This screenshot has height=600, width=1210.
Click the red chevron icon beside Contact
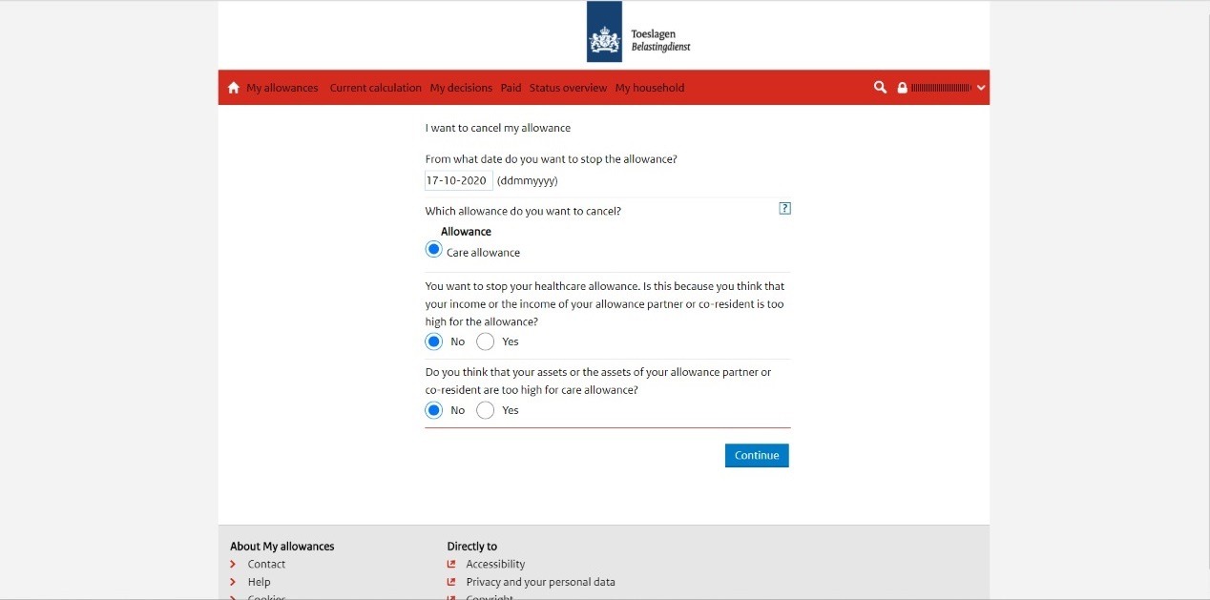click(x=234, y=564)
